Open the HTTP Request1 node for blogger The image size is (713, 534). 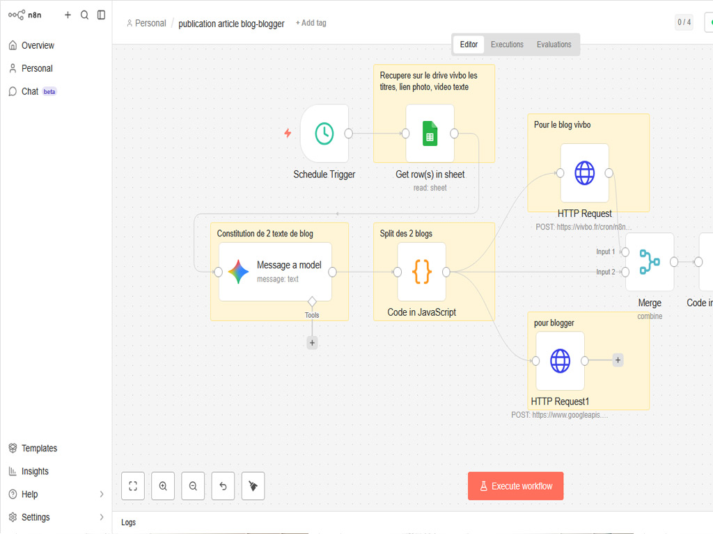(x=560, y=361)
